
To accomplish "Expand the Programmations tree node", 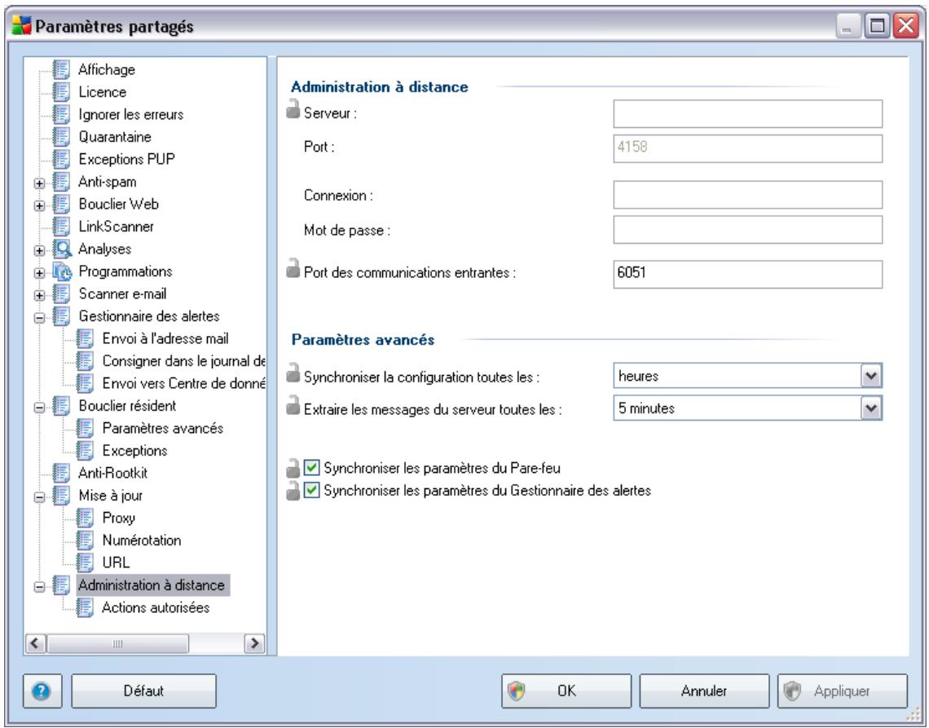I will [x=39, y=273].
